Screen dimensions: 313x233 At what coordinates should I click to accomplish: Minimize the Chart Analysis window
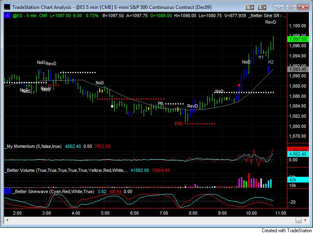(x=278, y=7)
